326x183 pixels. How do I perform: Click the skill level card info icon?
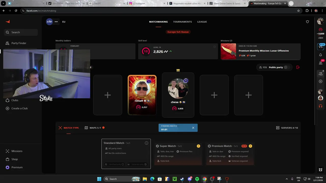[x=214, y=47]
